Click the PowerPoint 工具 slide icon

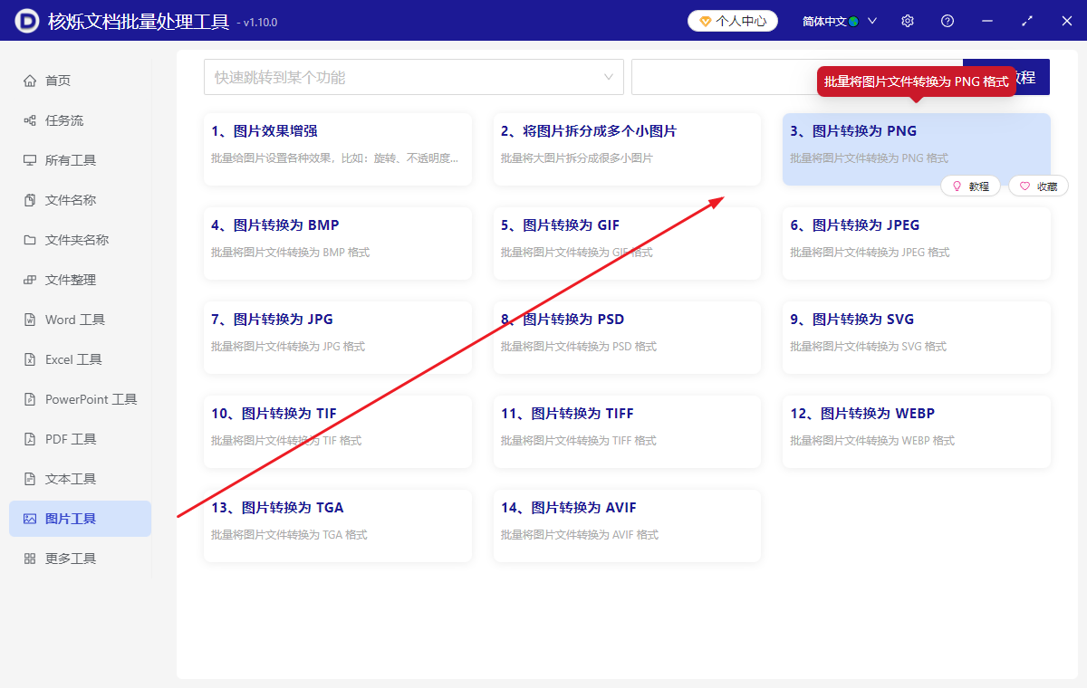[x=30, y=399]
